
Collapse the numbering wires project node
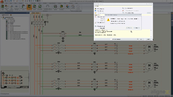tap(2, 17)
